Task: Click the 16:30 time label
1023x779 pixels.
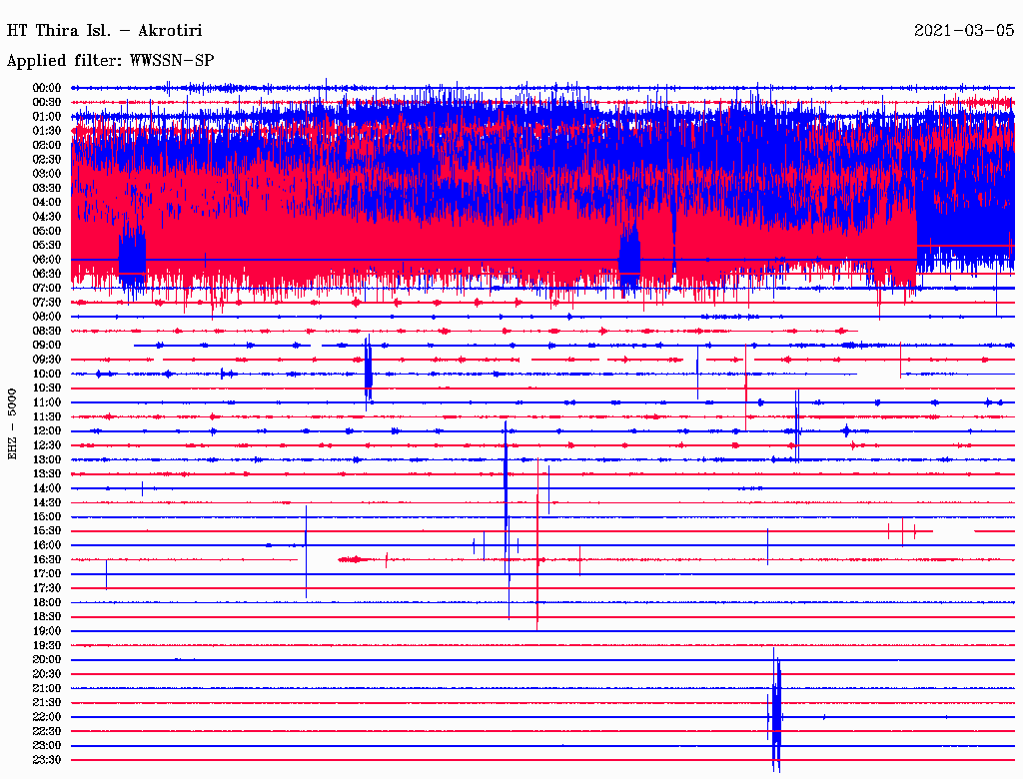Action: [47, 560]
